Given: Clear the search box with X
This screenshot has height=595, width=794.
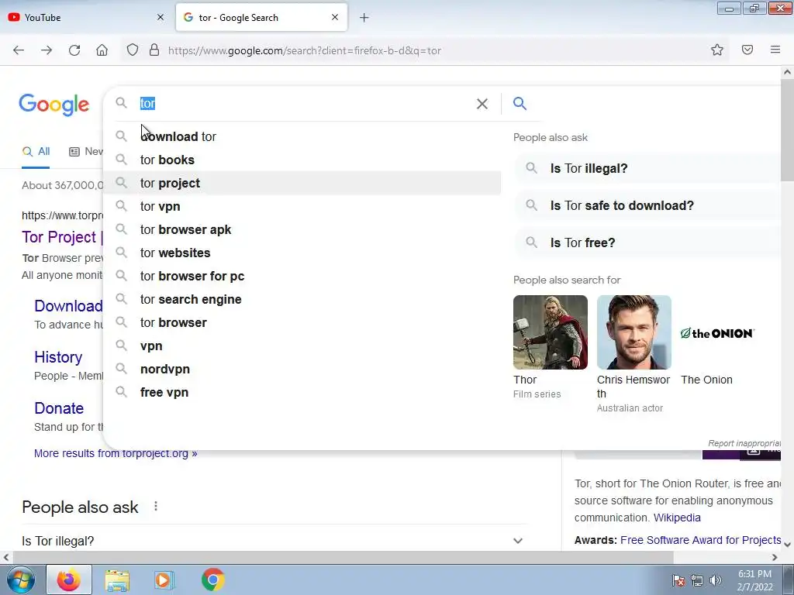Looking at the screenshot, I should (x=482, y=104).
